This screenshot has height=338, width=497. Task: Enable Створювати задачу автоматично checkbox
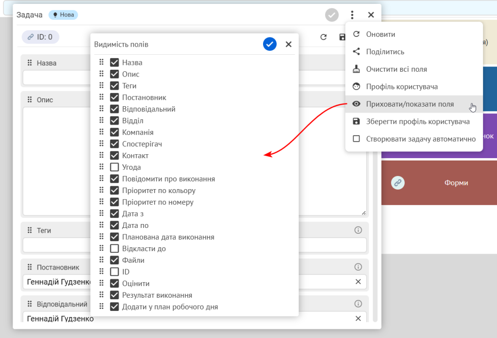coord(356,139)
